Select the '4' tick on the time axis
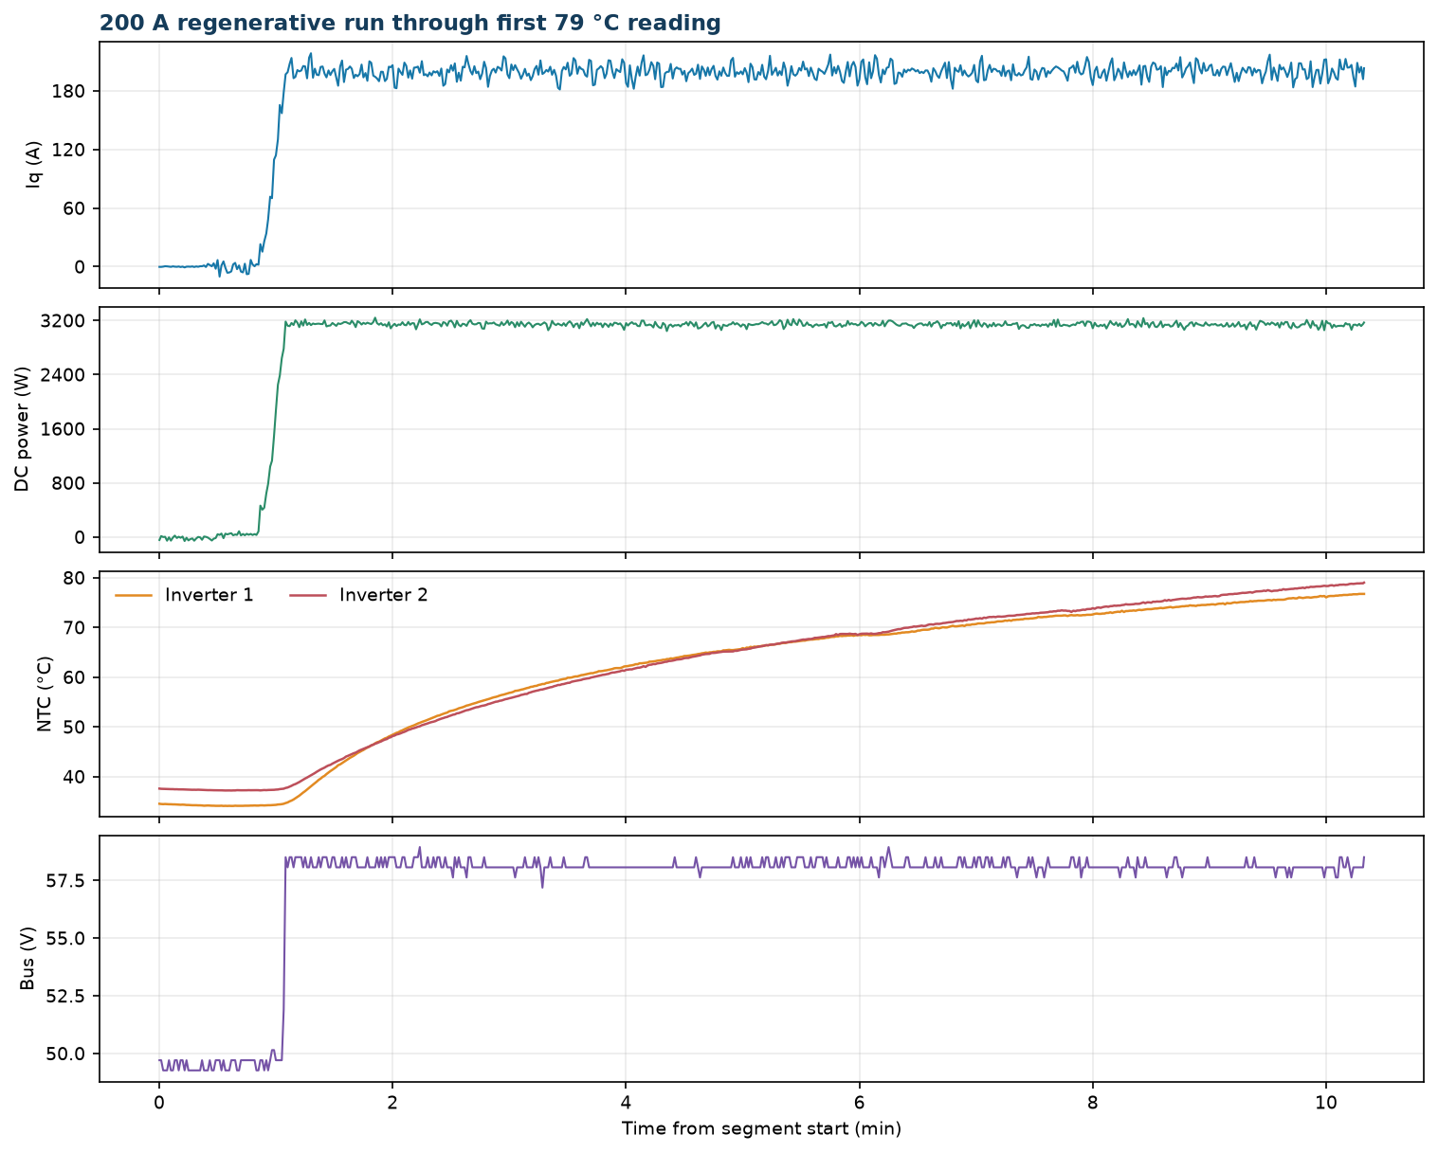Image resolution: width=1438 pixels, height=1153 pixels. coord(626,1103)
